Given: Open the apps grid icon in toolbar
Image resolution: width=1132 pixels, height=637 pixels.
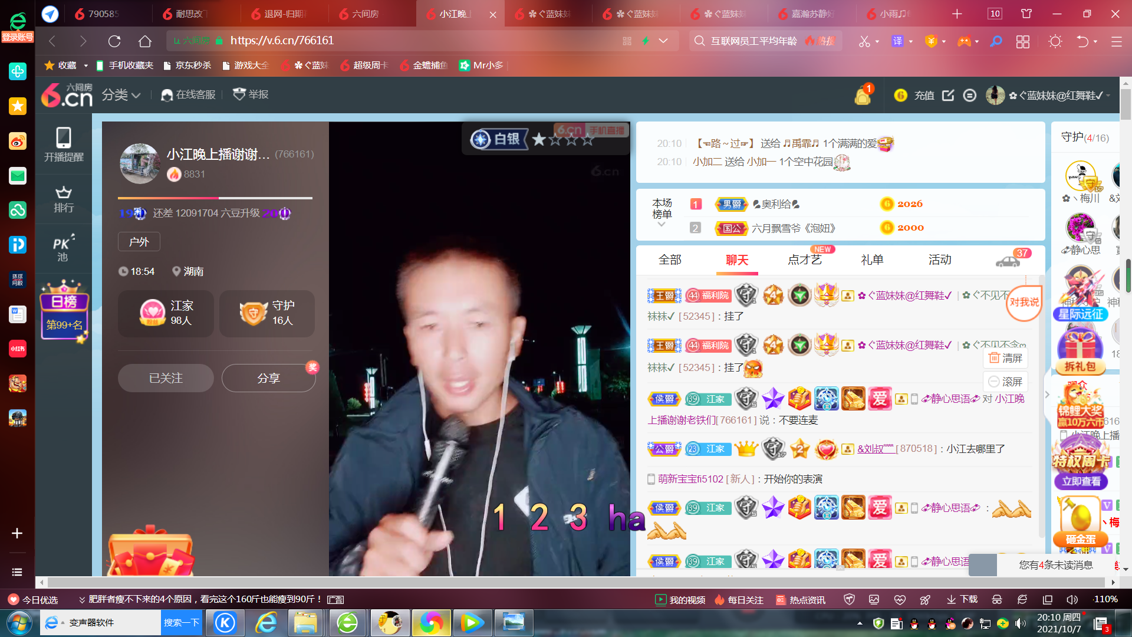Looking at the screenshot, I should [x=1023, y=41].
